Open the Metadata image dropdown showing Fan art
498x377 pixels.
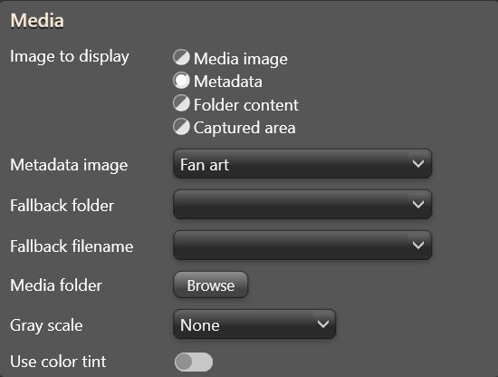(302, 164)
